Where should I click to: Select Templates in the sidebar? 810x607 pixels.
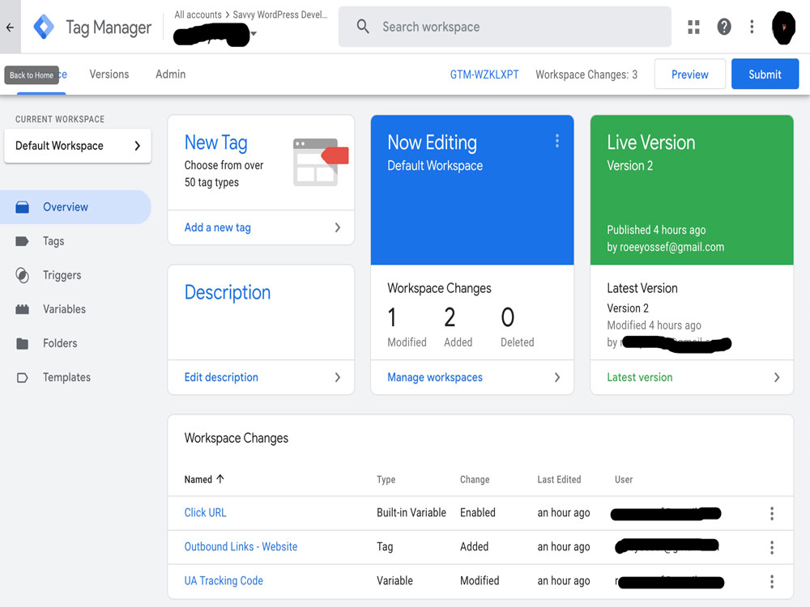[x=75, y=377]
